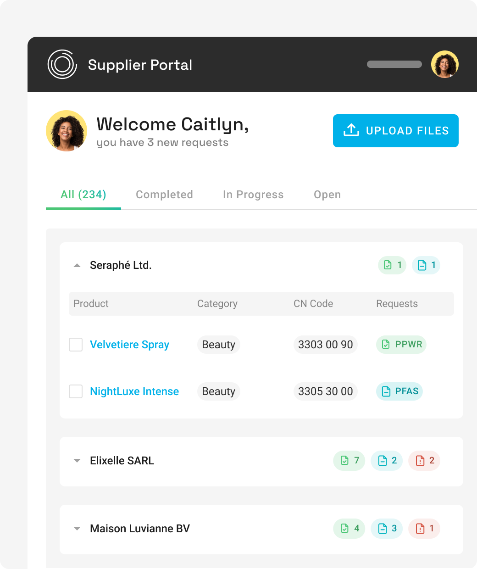The width and height of the screenshot is (477, 569).
Task: Open the Velvetiere Spray product link
Action: [x=129, y=345]
